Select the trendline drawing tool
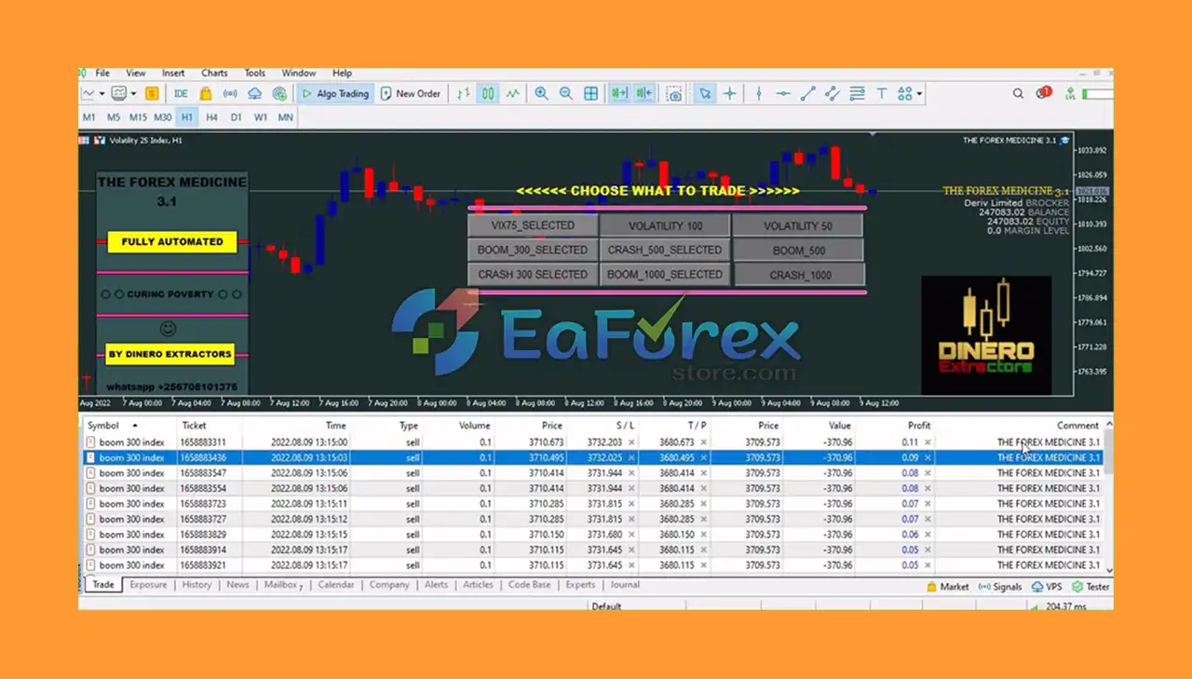This screenshot has width=1192, height=679. click(807, 93)
